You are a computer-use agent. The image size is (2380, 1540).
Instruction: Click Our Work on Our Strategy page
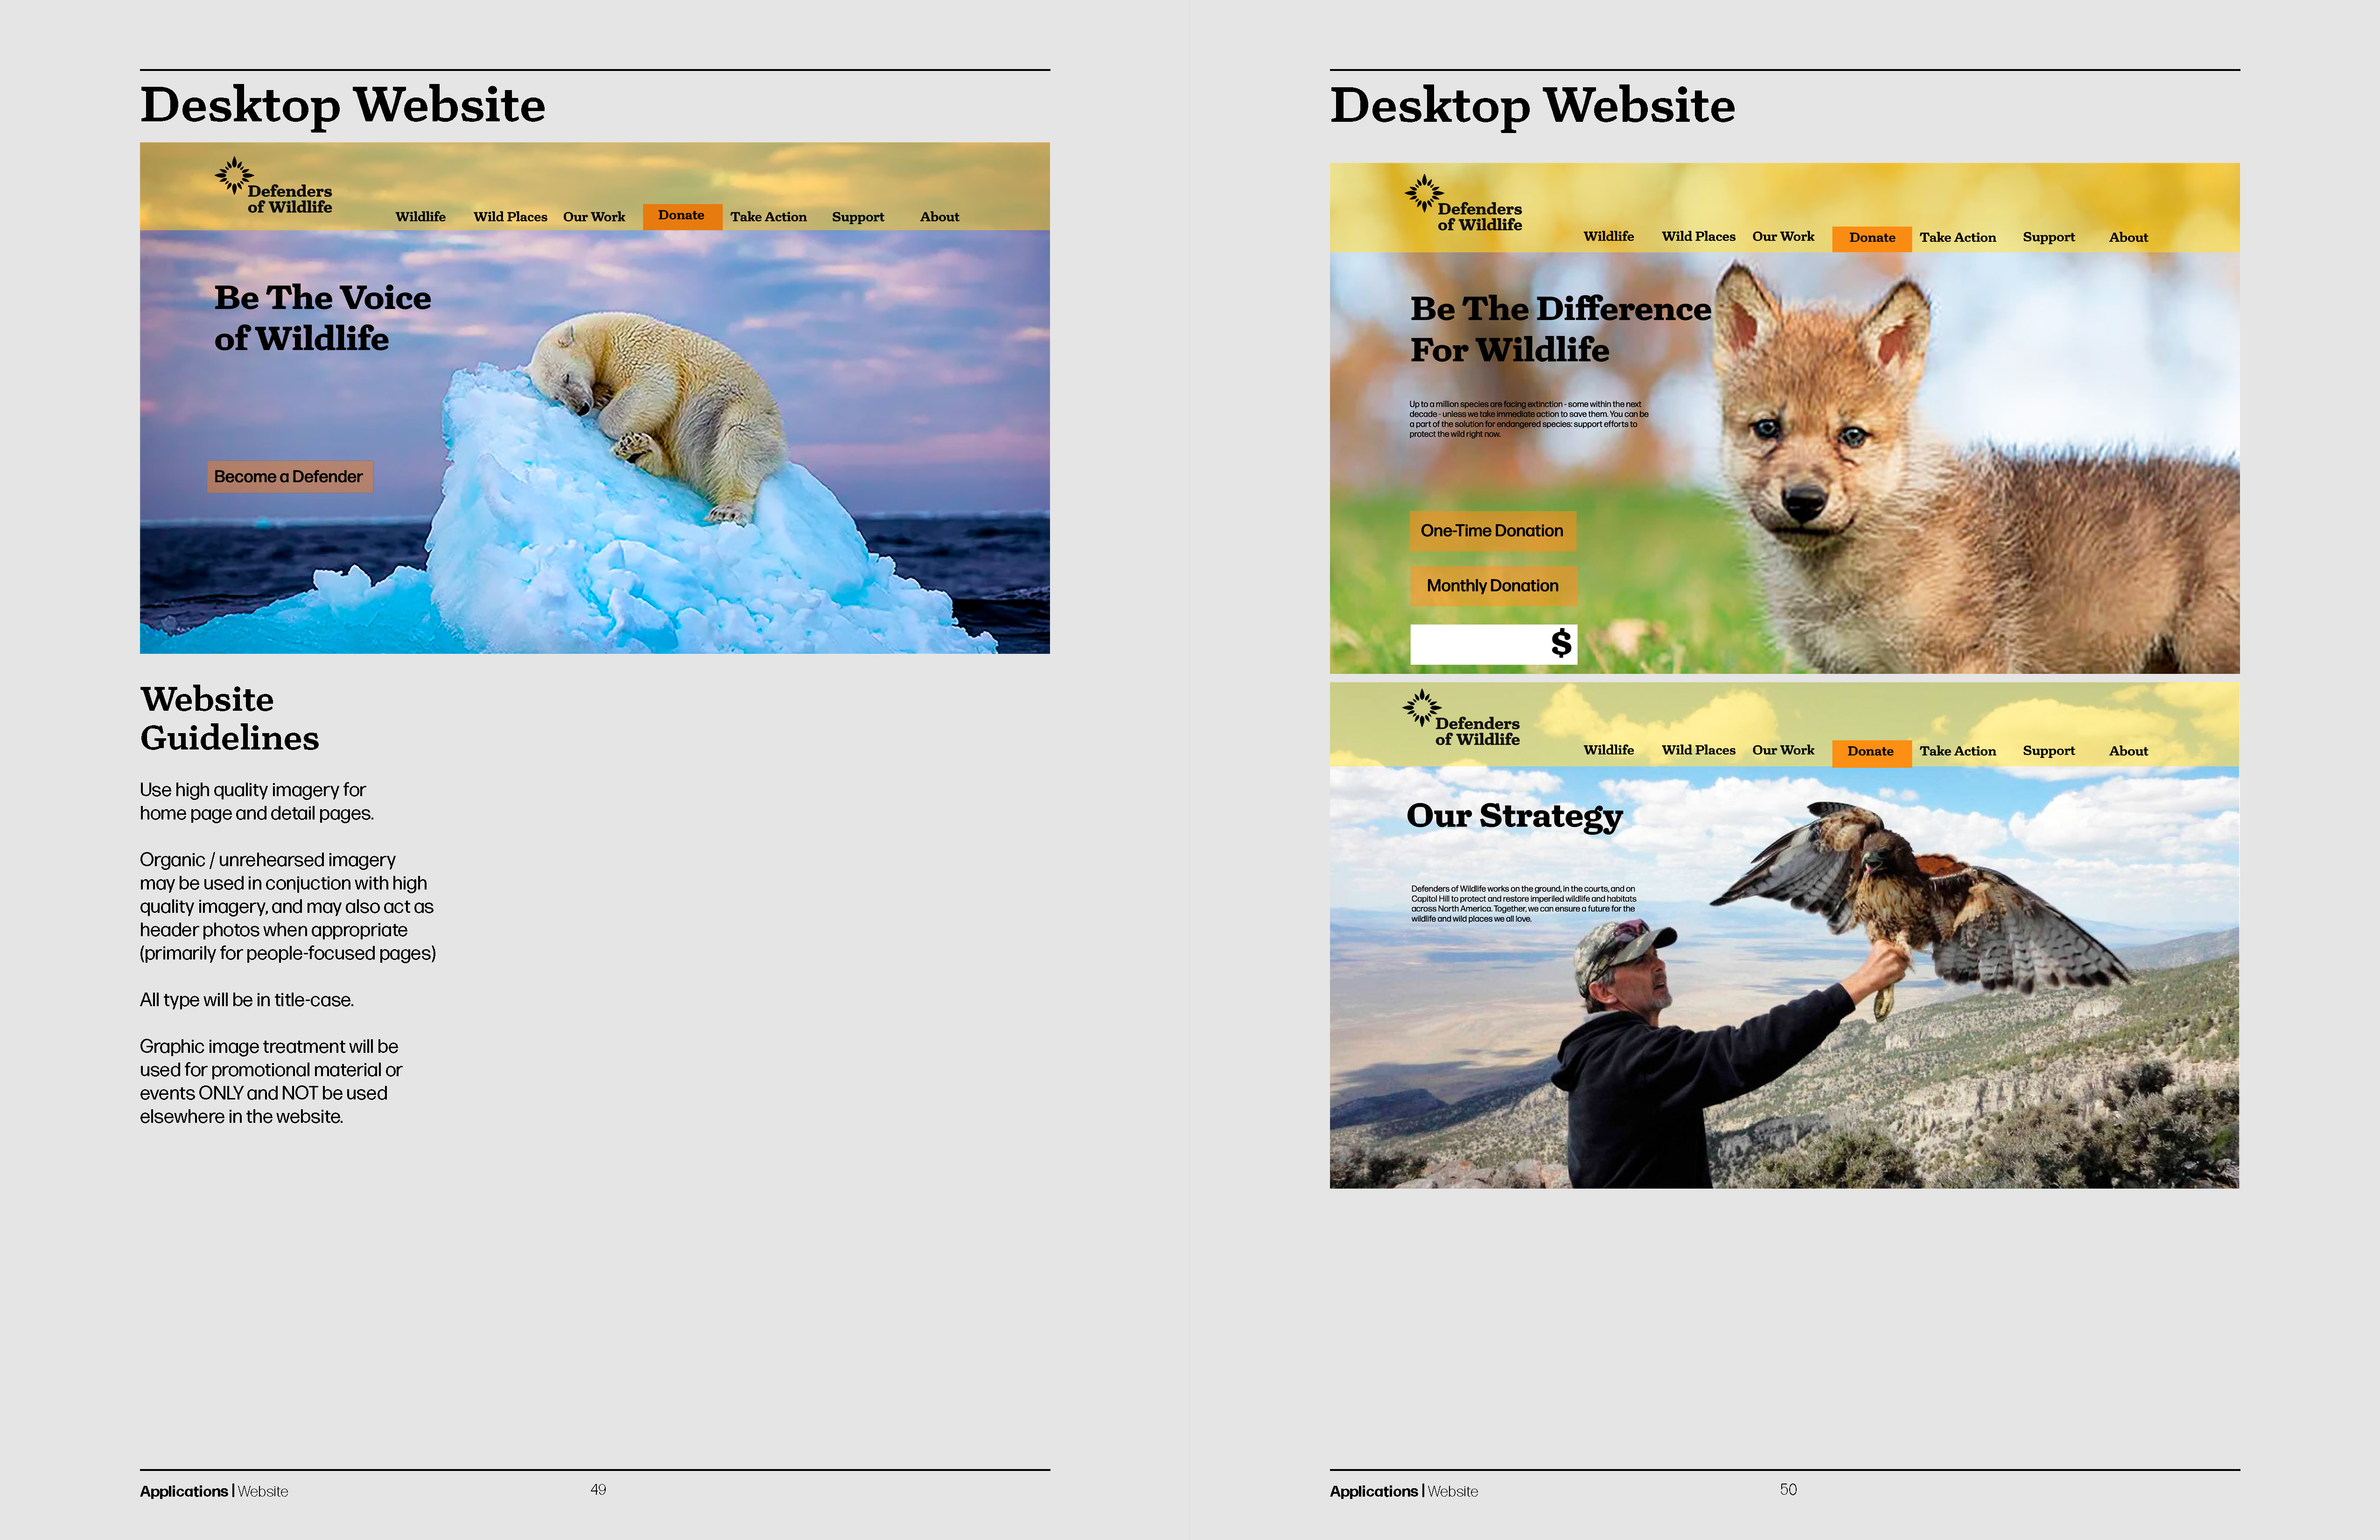point(1782,750)
